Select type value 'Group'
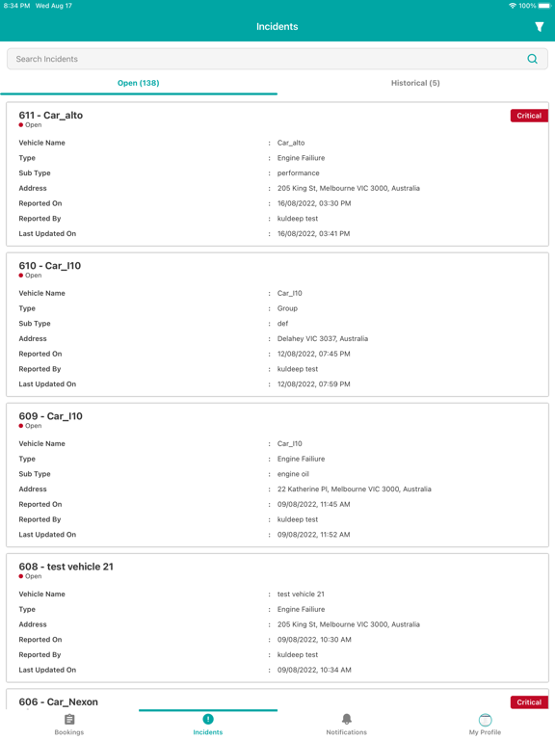Image resolution: width=555 pixels, height=740 pixels. point(287,308)
